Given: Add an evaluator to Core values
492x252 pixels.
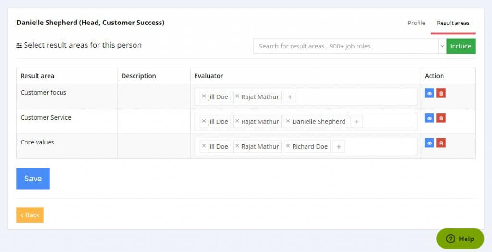Looking at the screenshot, I should (338, 147).
